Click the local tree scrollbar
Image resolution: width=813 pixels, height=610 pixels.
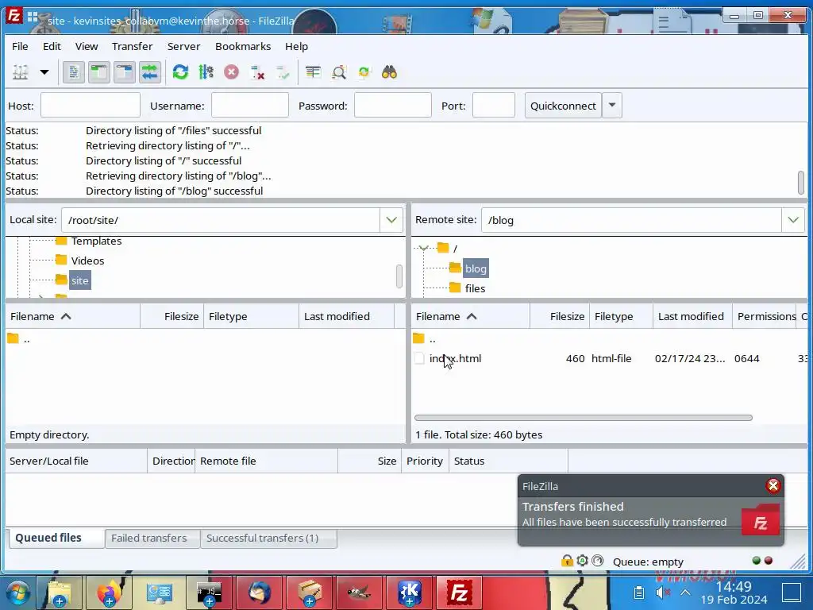[399, 276]
